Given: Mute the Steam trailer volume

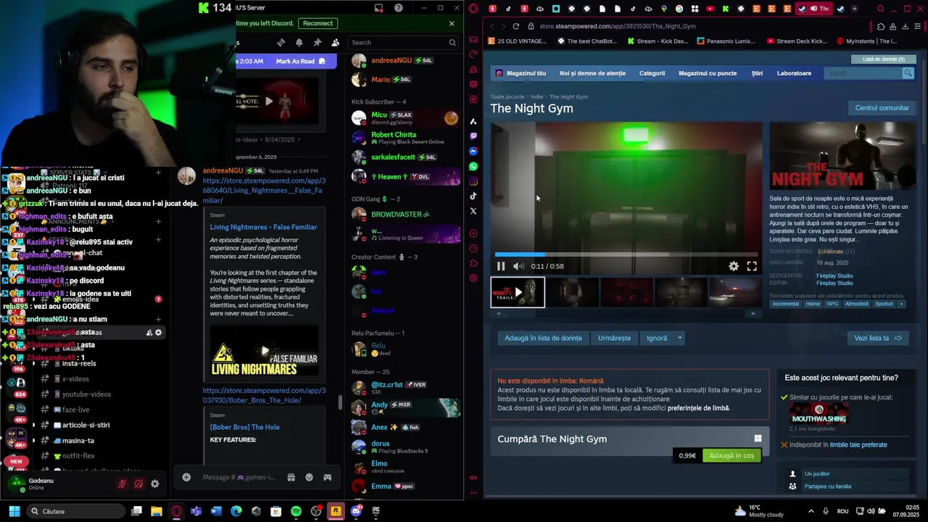Looking at the screenshot, I should pyautogui.click(x=518, y=266).
